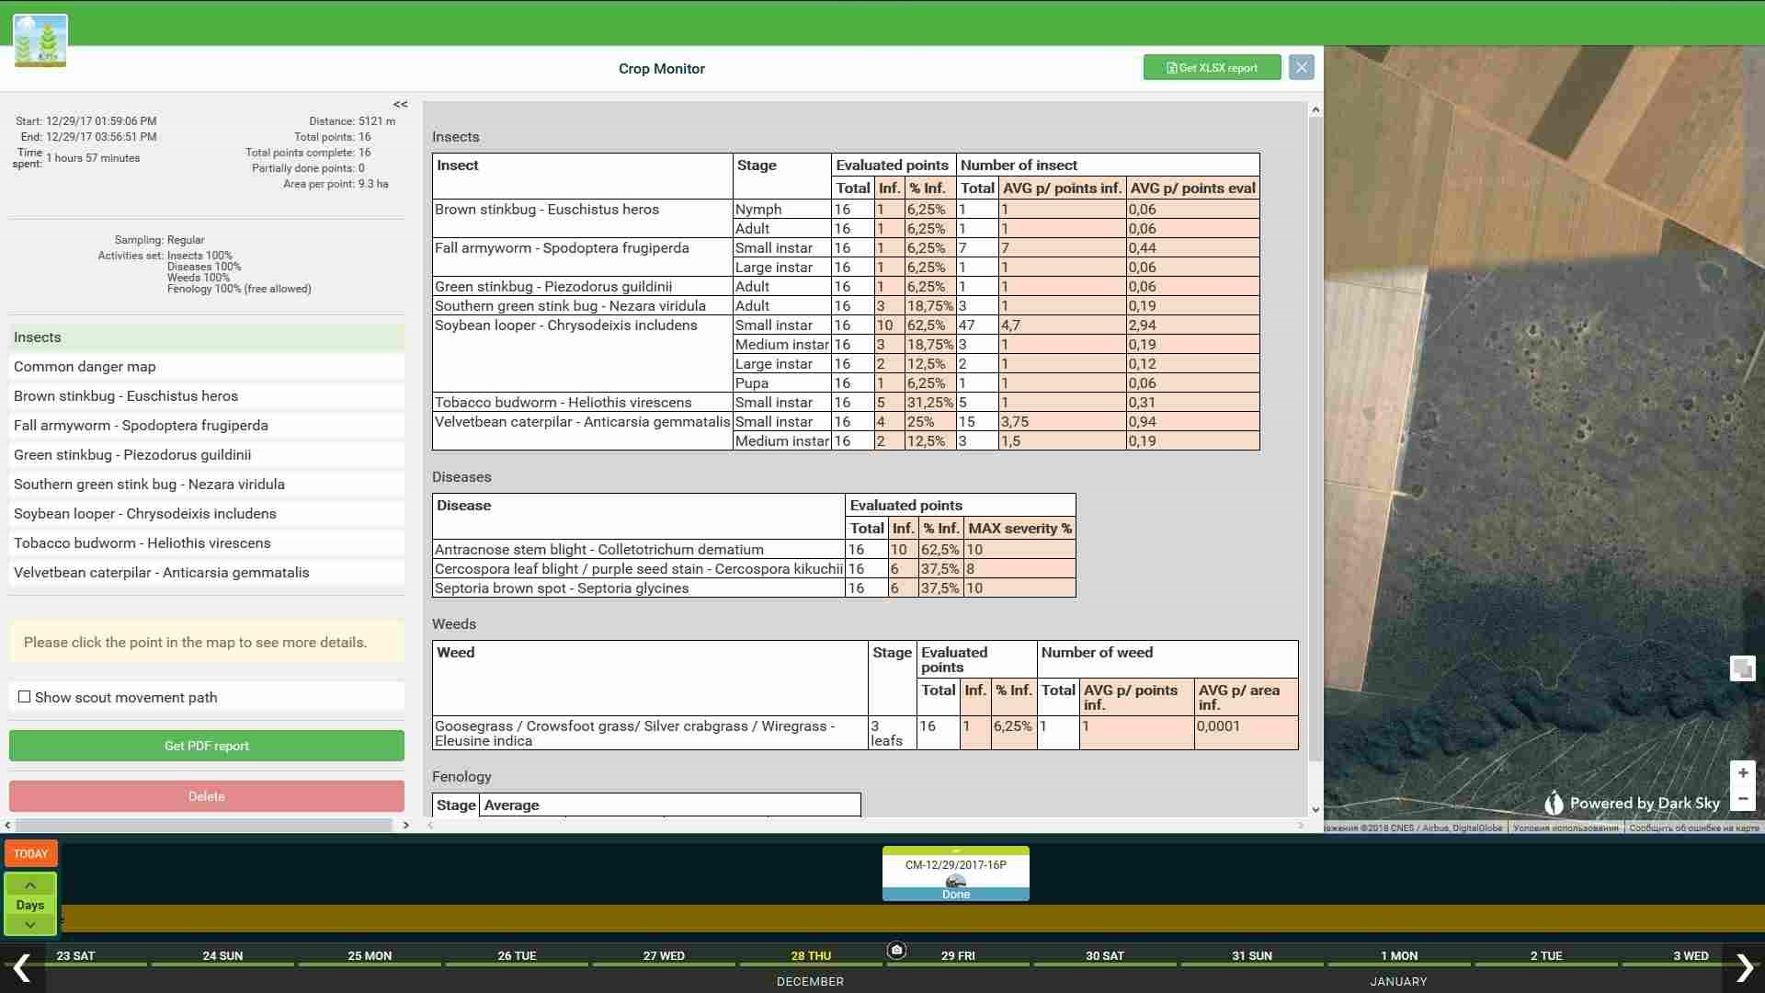Decrease timeline scale with Days down arrow

(30, 925)
